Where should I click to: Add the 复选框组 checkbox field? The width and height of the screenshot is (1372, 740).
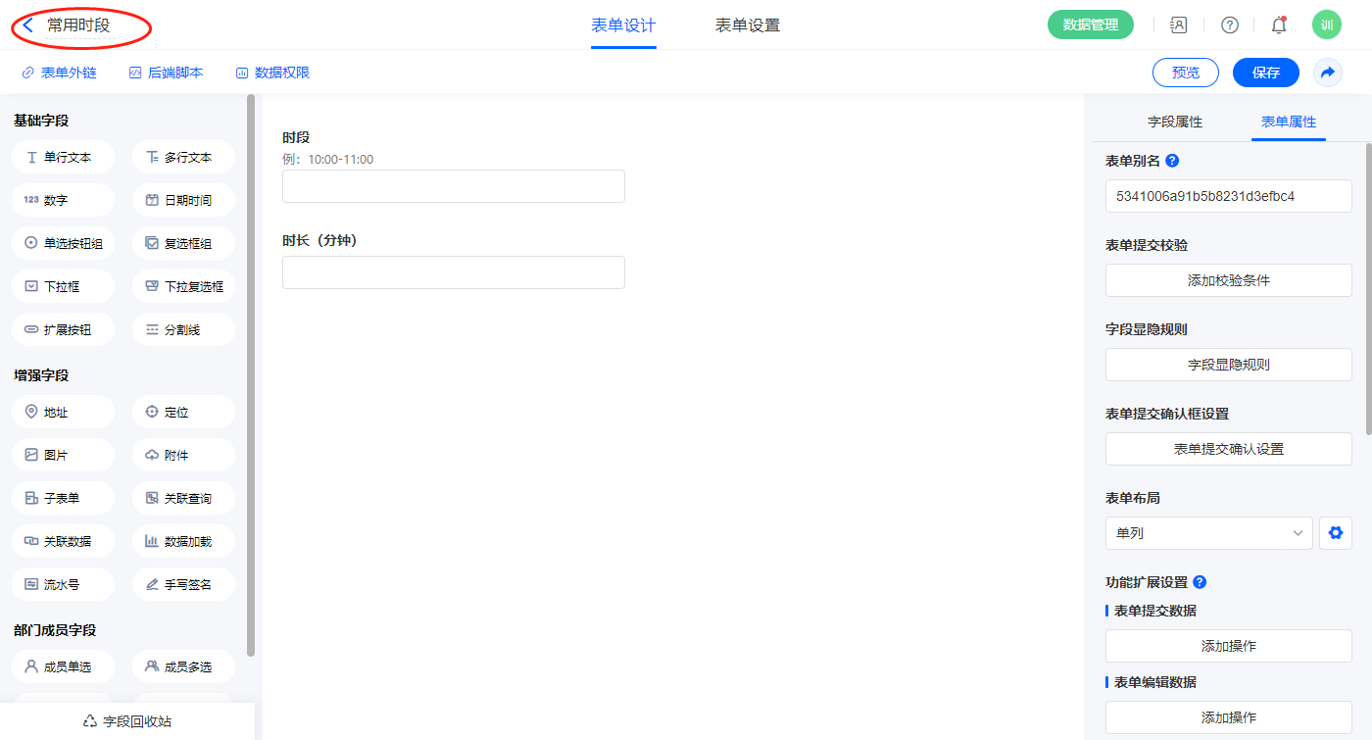click(183, 243)
